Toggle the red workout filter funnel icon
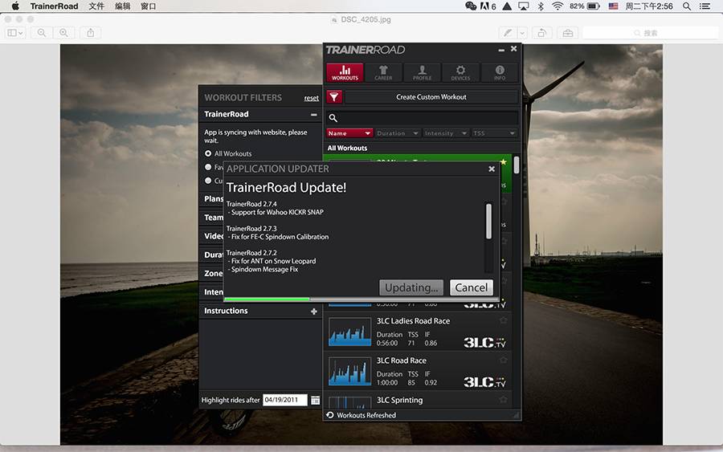This screenshot has width=723, height=452. [x=334, y=97]
